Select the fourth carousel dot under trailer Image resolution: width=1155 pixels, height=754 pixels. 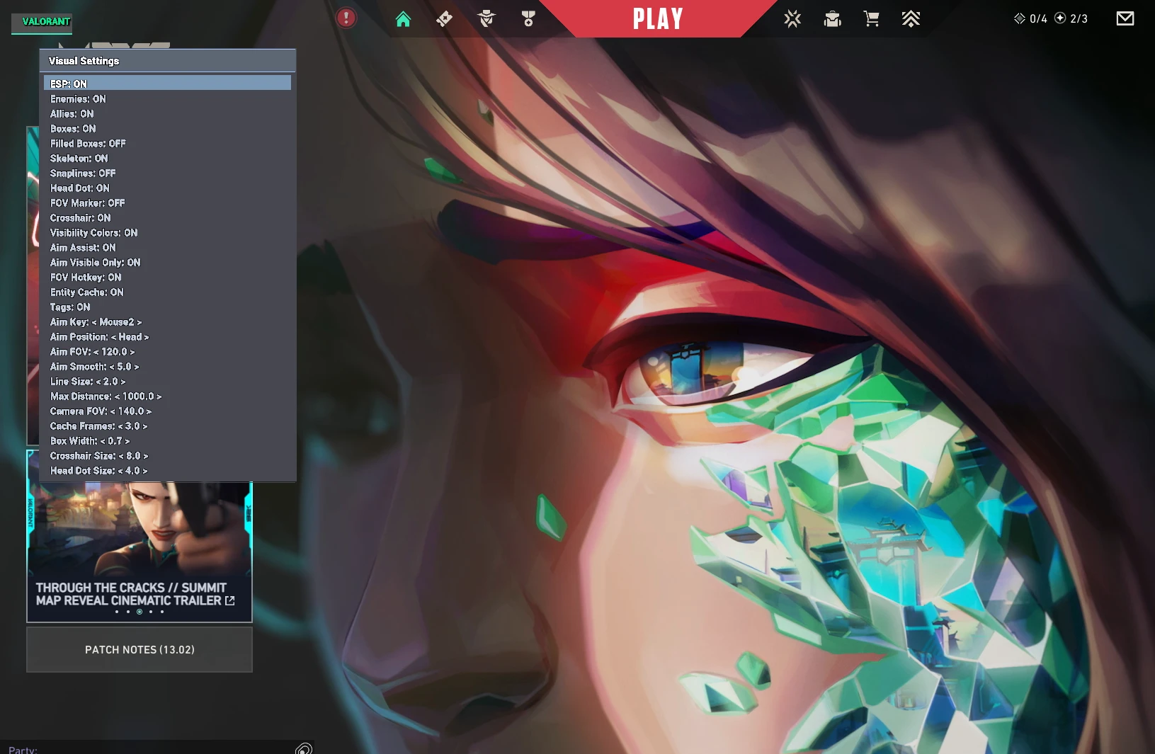point(151,612)
